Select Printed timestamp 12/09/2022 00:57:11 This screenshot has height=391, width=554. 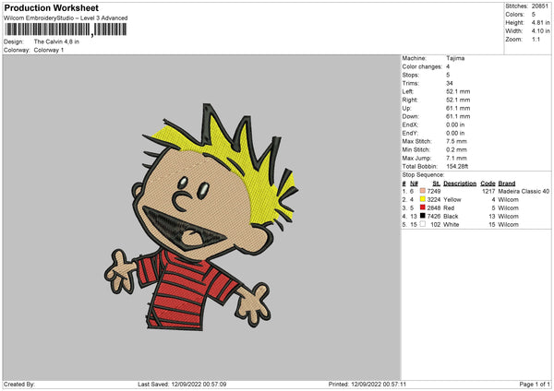[x=379, y=385]
